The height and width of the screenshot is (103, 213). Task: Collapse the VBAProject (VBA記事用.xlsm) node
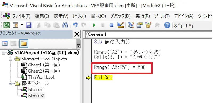pos(3,53)
